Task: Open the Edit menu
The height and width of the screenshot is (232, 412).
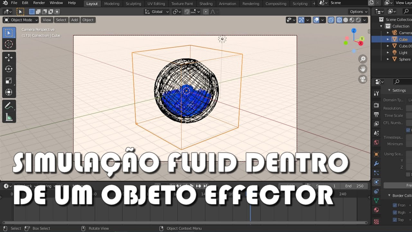Action: (25, 3)
